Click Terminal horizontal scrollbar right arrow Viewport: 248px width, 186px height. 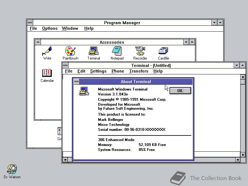click(x=238, y=160)
